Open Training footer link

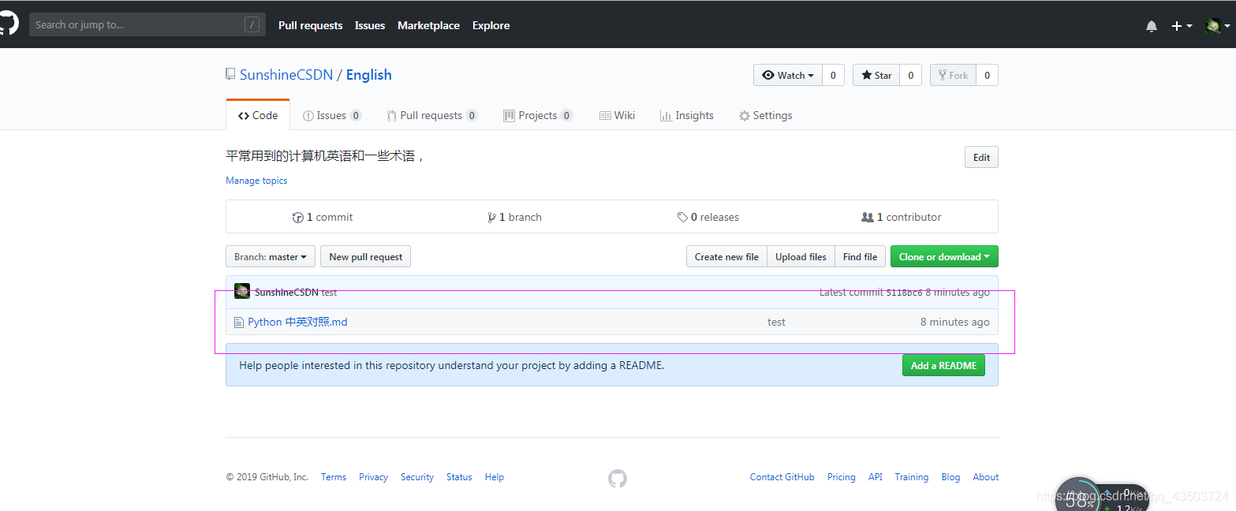click(x=912, y=477)
